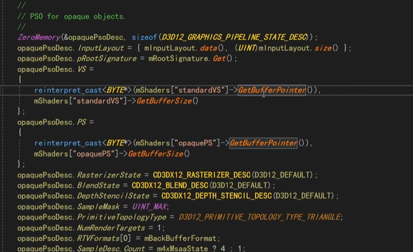Image resolution: width=413 pixels, height=252 pixels.
Task: Click CD3DX12_BLEND_DESC constructor
Action: [170, 185]
